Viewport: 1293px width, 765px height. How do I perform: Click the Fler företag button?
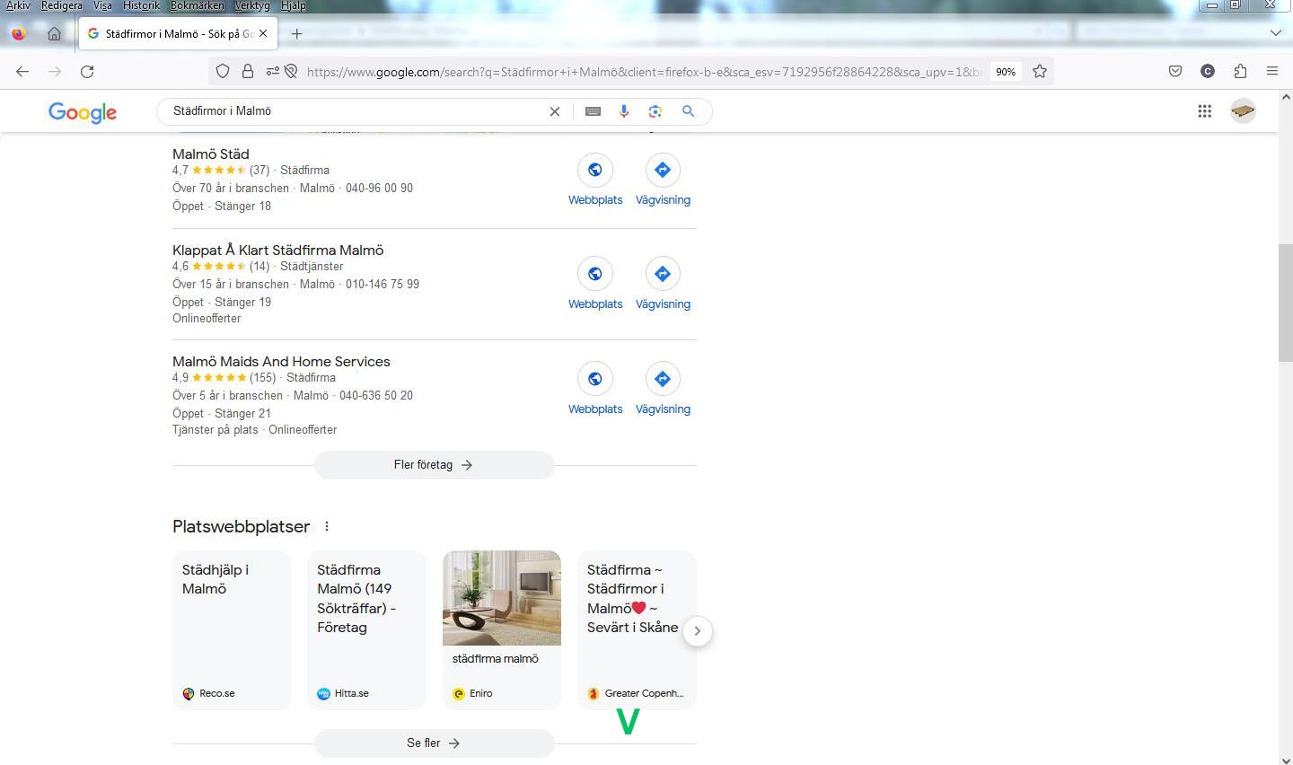[x=435, y=465]
